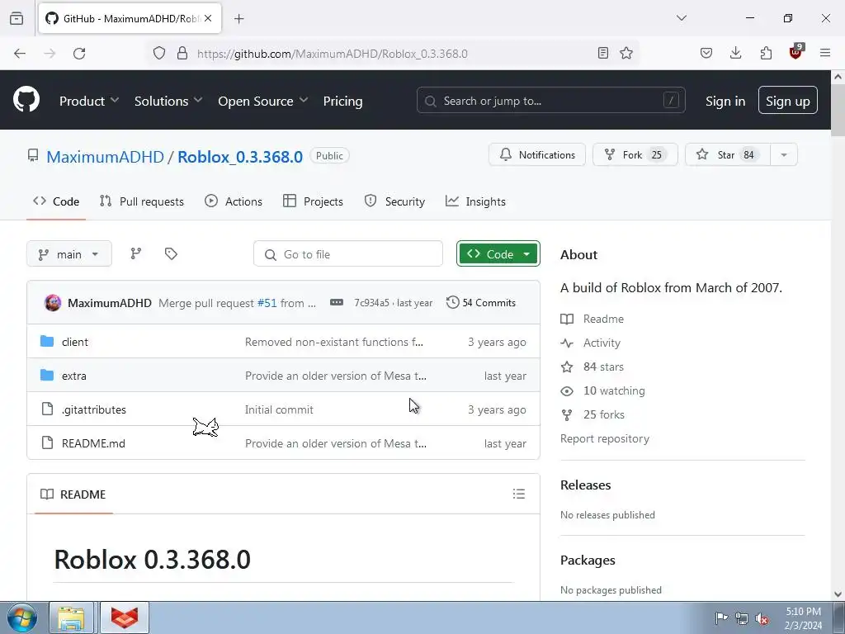This screenshot has height=634, width=845.
Task: Open the .gitattributes file
Action: click(x=94, y=409)
